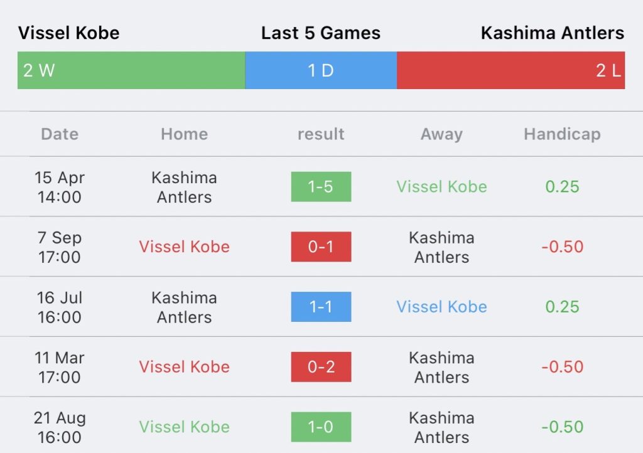Open the green 1-0 result badge
Viewport: 643px width, 453px height.
click(321, 427)
